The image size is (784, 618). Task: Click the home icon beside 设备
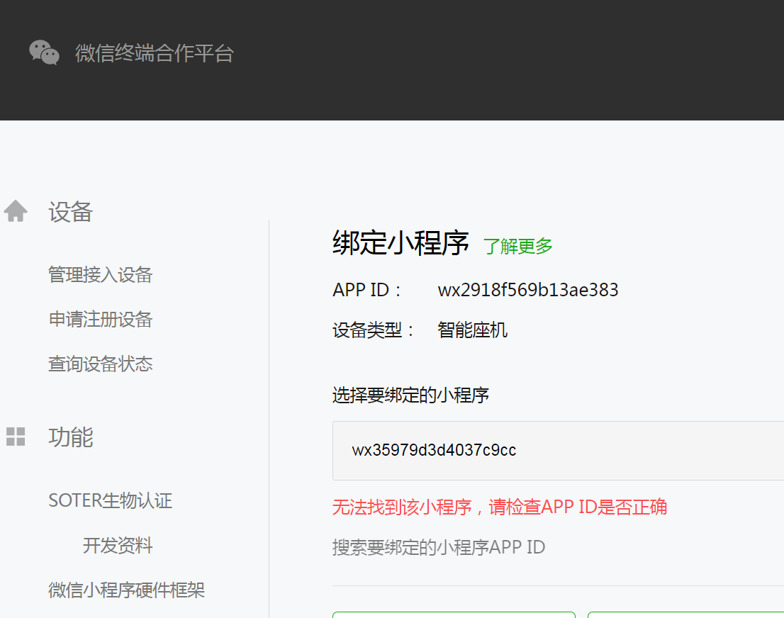coord(16,211)
